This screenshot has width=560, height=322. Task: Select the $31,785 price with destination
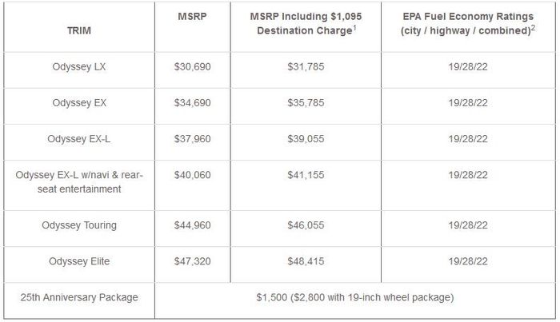[x=306, y=66]
